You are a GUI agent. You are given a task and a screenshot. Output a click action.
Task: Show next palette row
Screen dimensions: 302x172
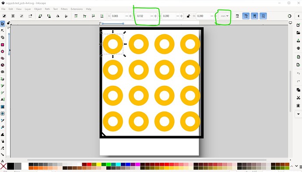point(297,166)
